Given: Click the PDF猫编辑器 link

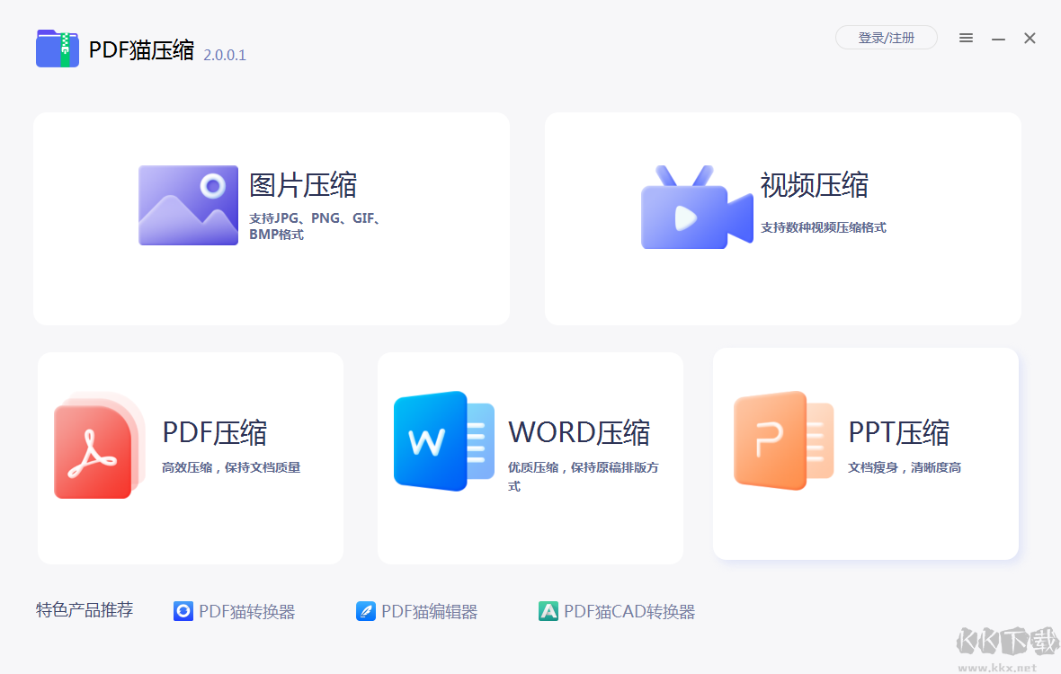Looking at the screenshot, I should 429,611.
